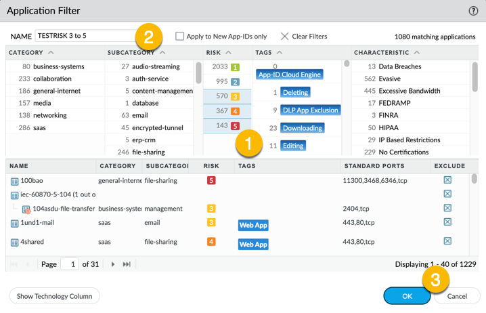Toggle exclude checkbox for 100bao
This screenshot has height=313, width=486.
[447, 180]
